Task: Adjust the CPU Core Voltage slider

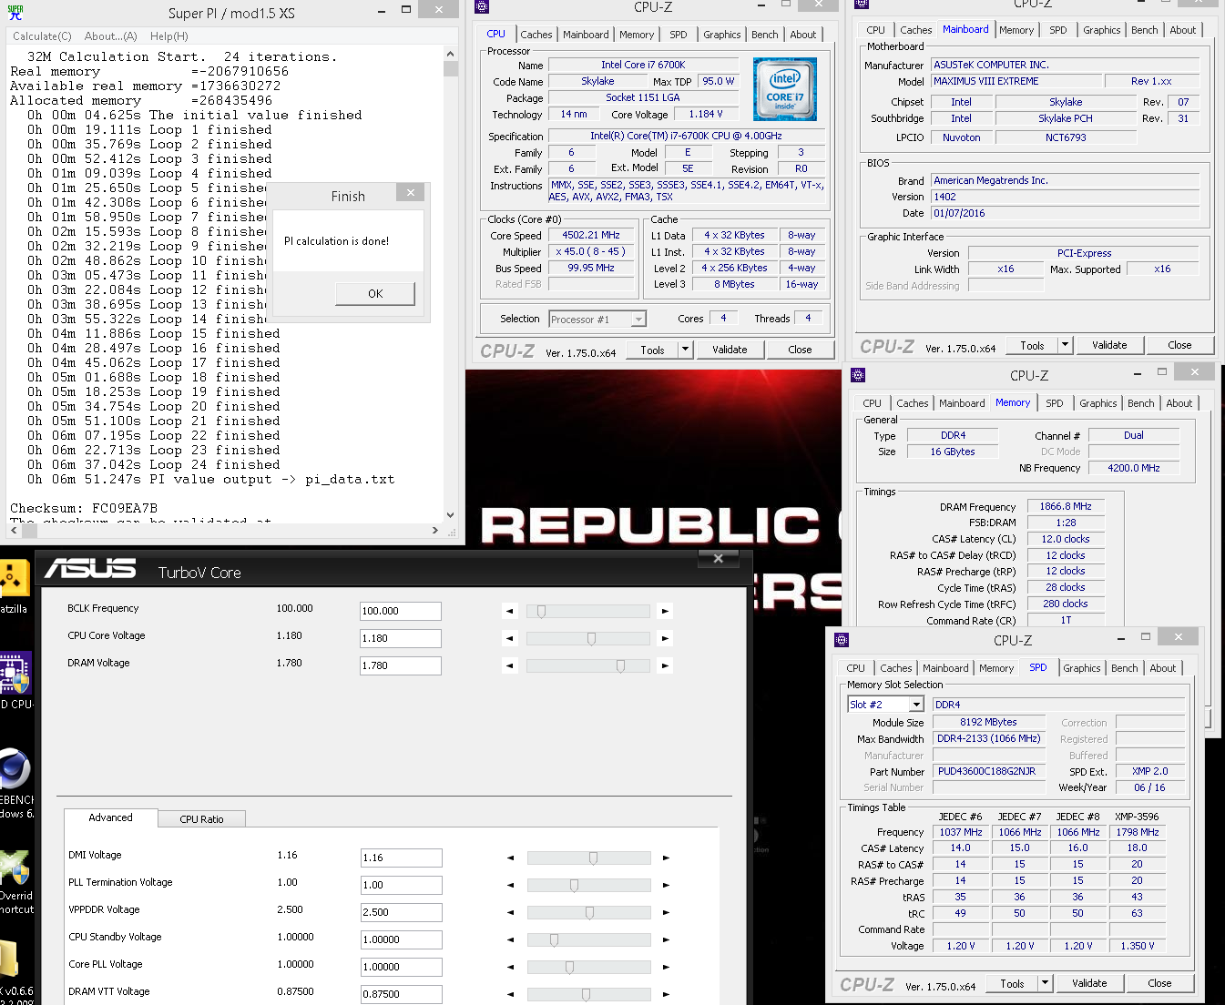Action: click(592, 639)
